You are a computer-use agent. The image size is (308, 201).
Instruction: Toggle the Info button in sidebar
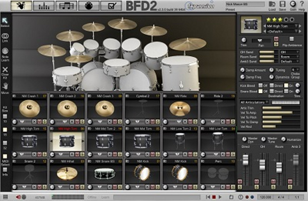click(5, 169)
